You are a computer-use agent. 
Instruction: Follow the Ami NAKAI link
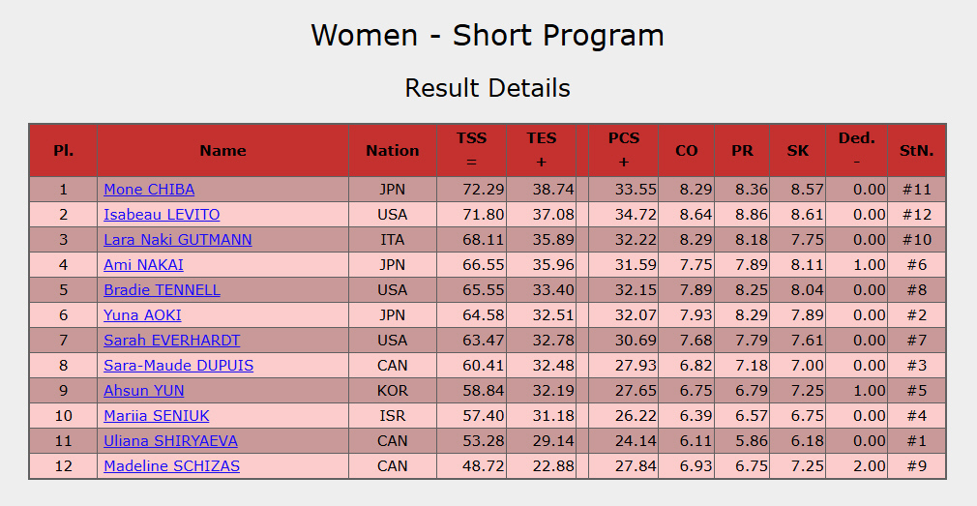(x=143, y=265)
